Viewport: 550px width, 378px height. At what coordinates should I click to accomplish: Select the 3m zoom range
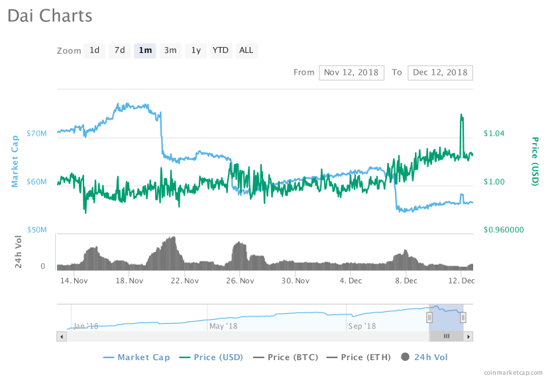tap(170, 50)
